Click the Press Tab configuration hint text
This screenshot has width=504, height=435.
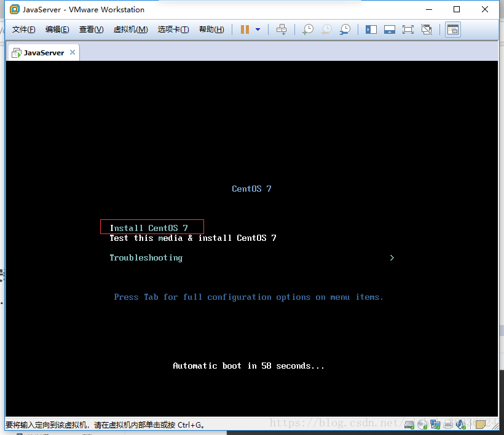tap(248, 297)
